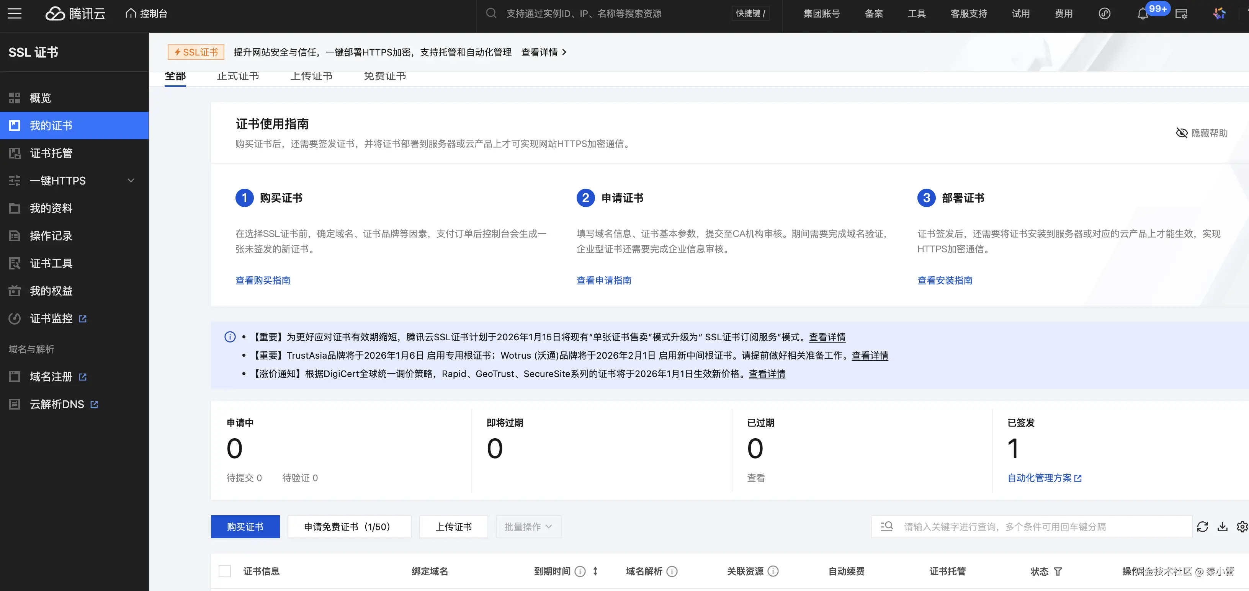The width and height of the screenshot is (1249, 591).
Task: Switch to the 免费证书 tab
Action: click(384, 76)
